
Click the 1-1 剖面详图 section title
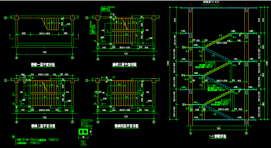(218, 136)
